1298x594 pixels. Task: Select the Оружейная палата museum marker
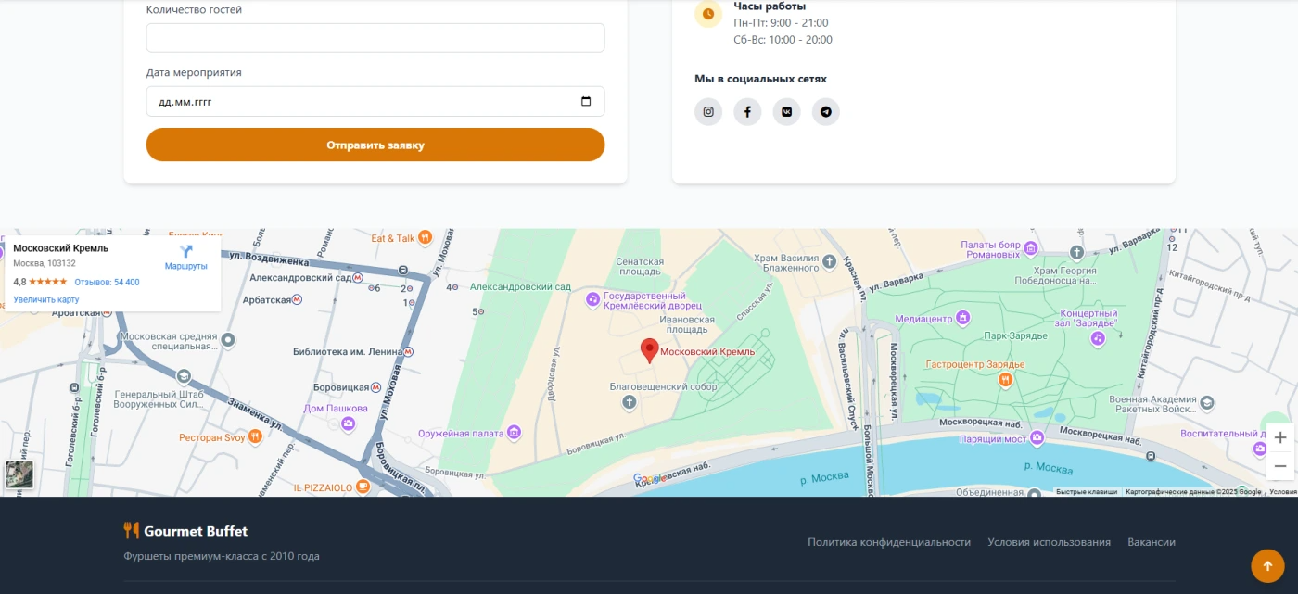click(x=514, y=433)
